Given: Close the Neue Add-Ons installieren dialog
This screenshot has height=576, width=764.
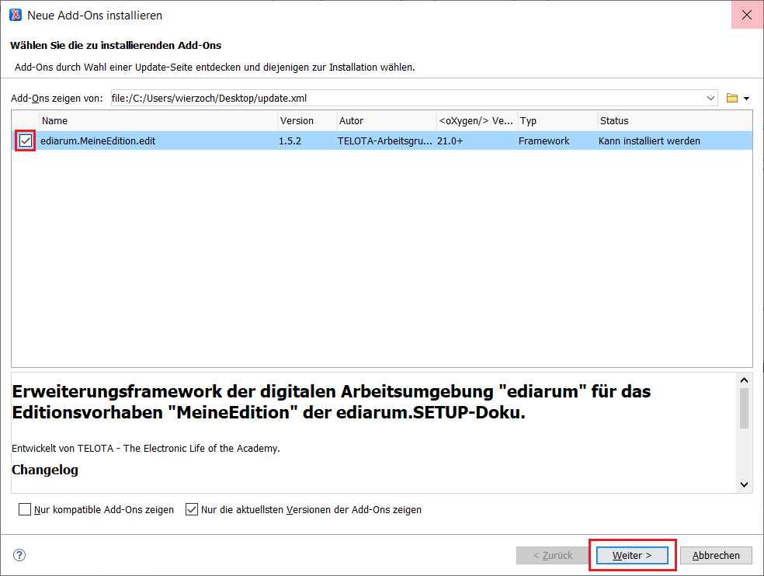Looking at the screenshot, I should click(x=747, y=15).
